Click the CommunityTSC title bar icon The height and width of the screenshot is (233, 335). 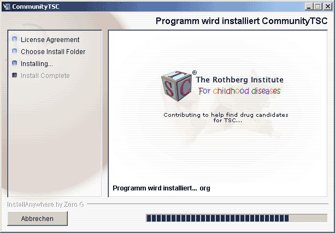coord(7,7)
